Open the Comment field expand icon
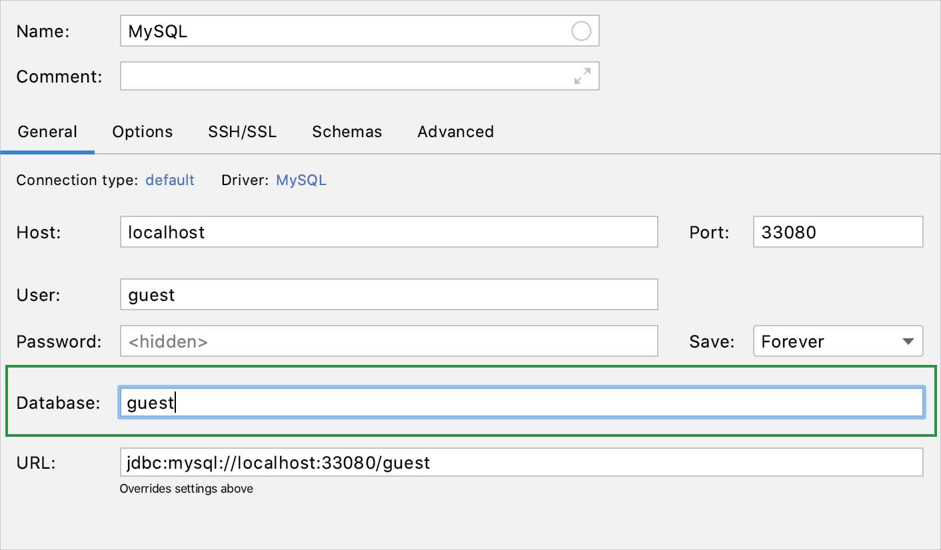The width and height of the screenshot is (941, 550). (582, 75)
